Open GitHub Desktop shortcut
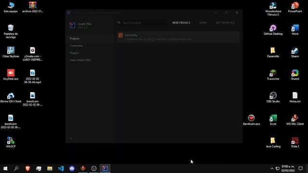Viewport: 308px width, 173px height. (x=273, y=30)
